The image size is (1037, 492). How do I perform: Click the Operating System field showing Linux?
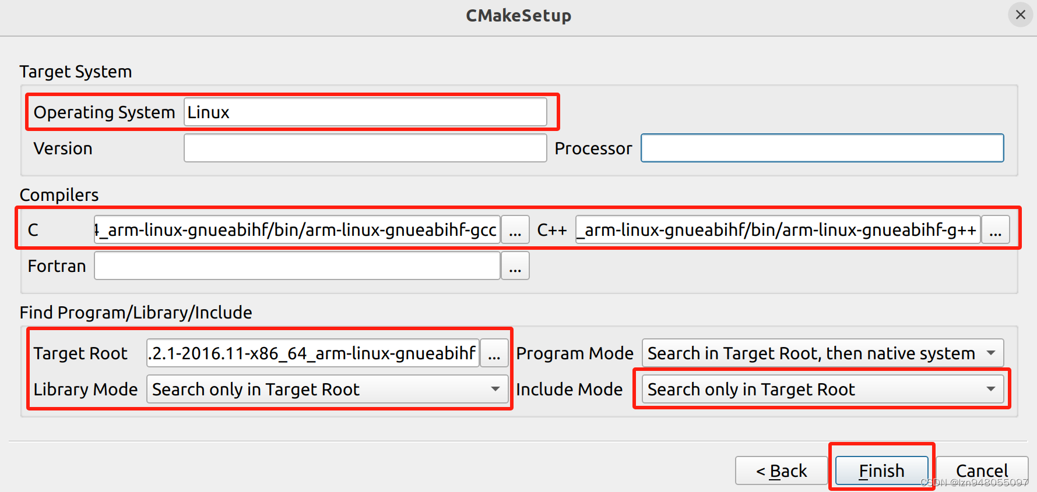365,112
